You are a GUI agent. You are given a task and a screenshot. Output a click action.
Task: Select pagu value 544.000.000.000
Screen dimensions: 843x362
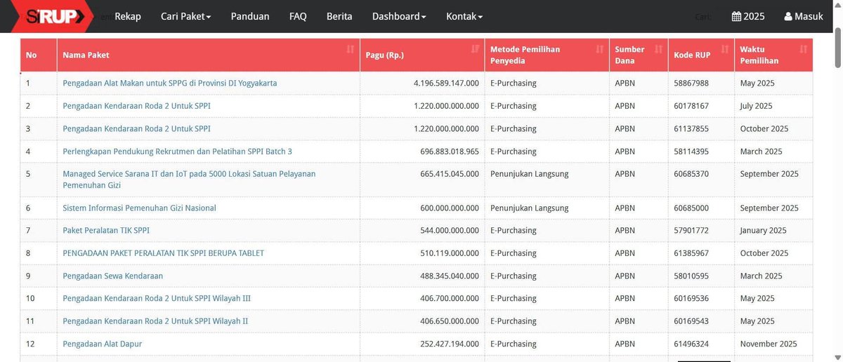click(x=450, y=230)
